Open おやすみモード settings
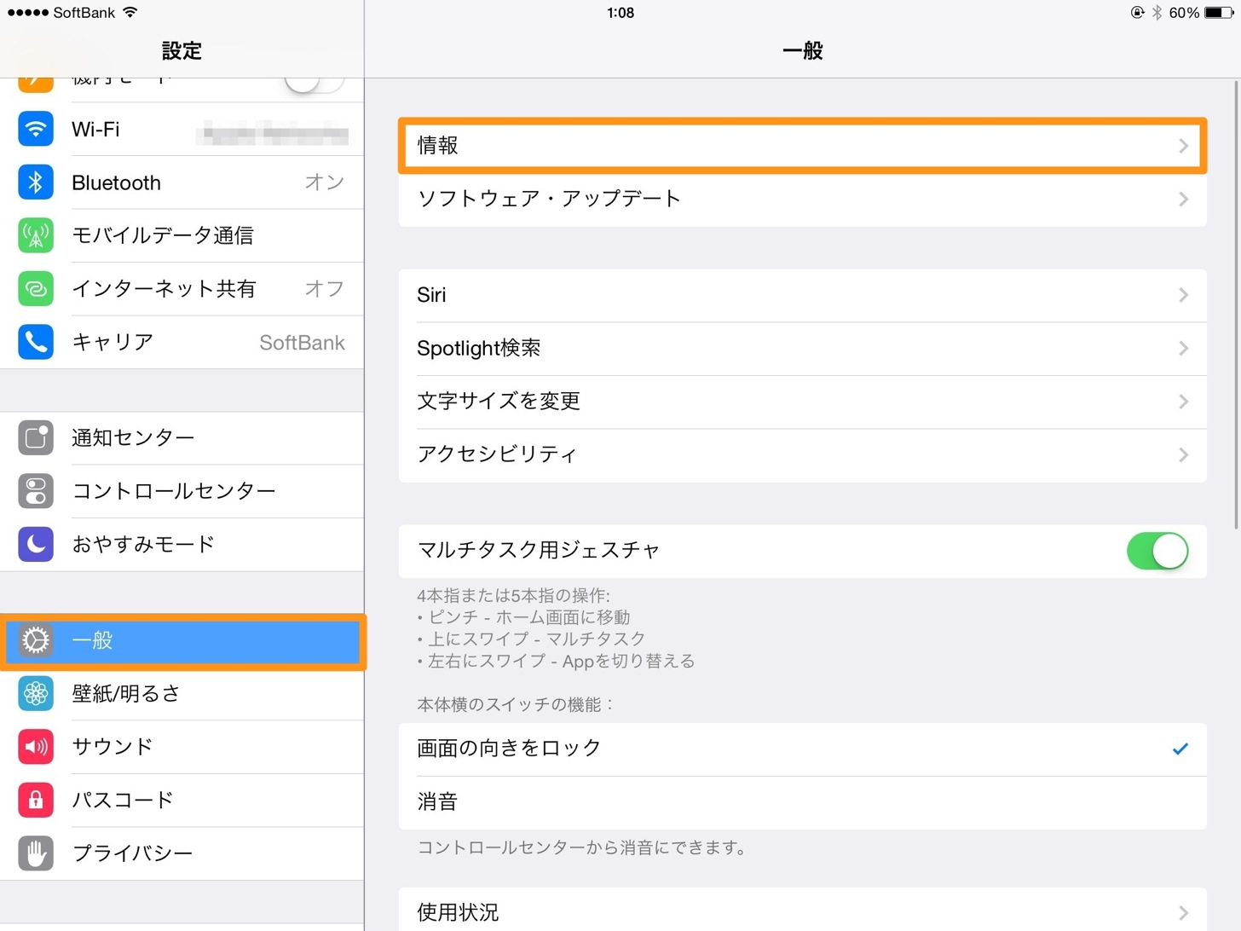 pyautogui.click(x=182, y=544)
